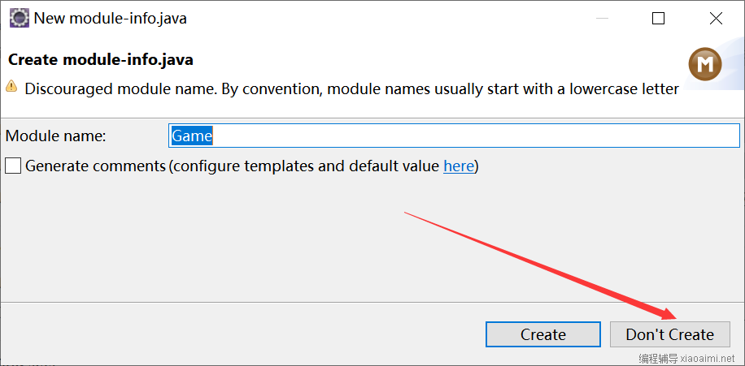Image resolution: width=745 pixels, height=366 pixels.
Task: Enable the Generate comments checkbox
Action: click(x=13, y=166)
